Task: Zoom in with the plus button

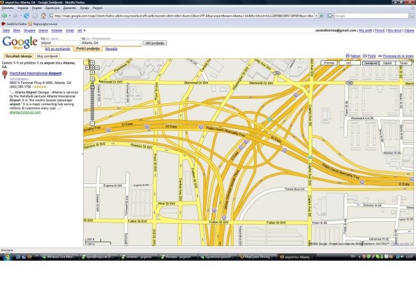Action: click(x=92, y=79)
